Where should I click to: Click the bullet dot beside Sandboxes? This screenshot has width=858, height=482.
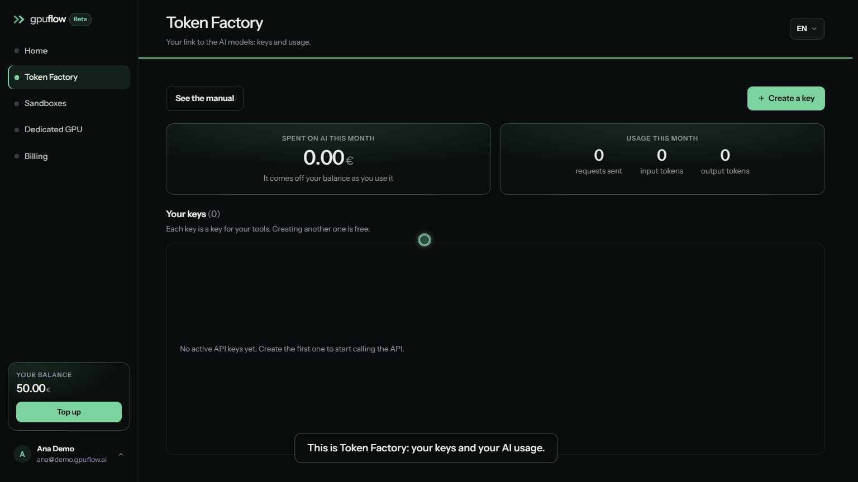tap(17, 104)
